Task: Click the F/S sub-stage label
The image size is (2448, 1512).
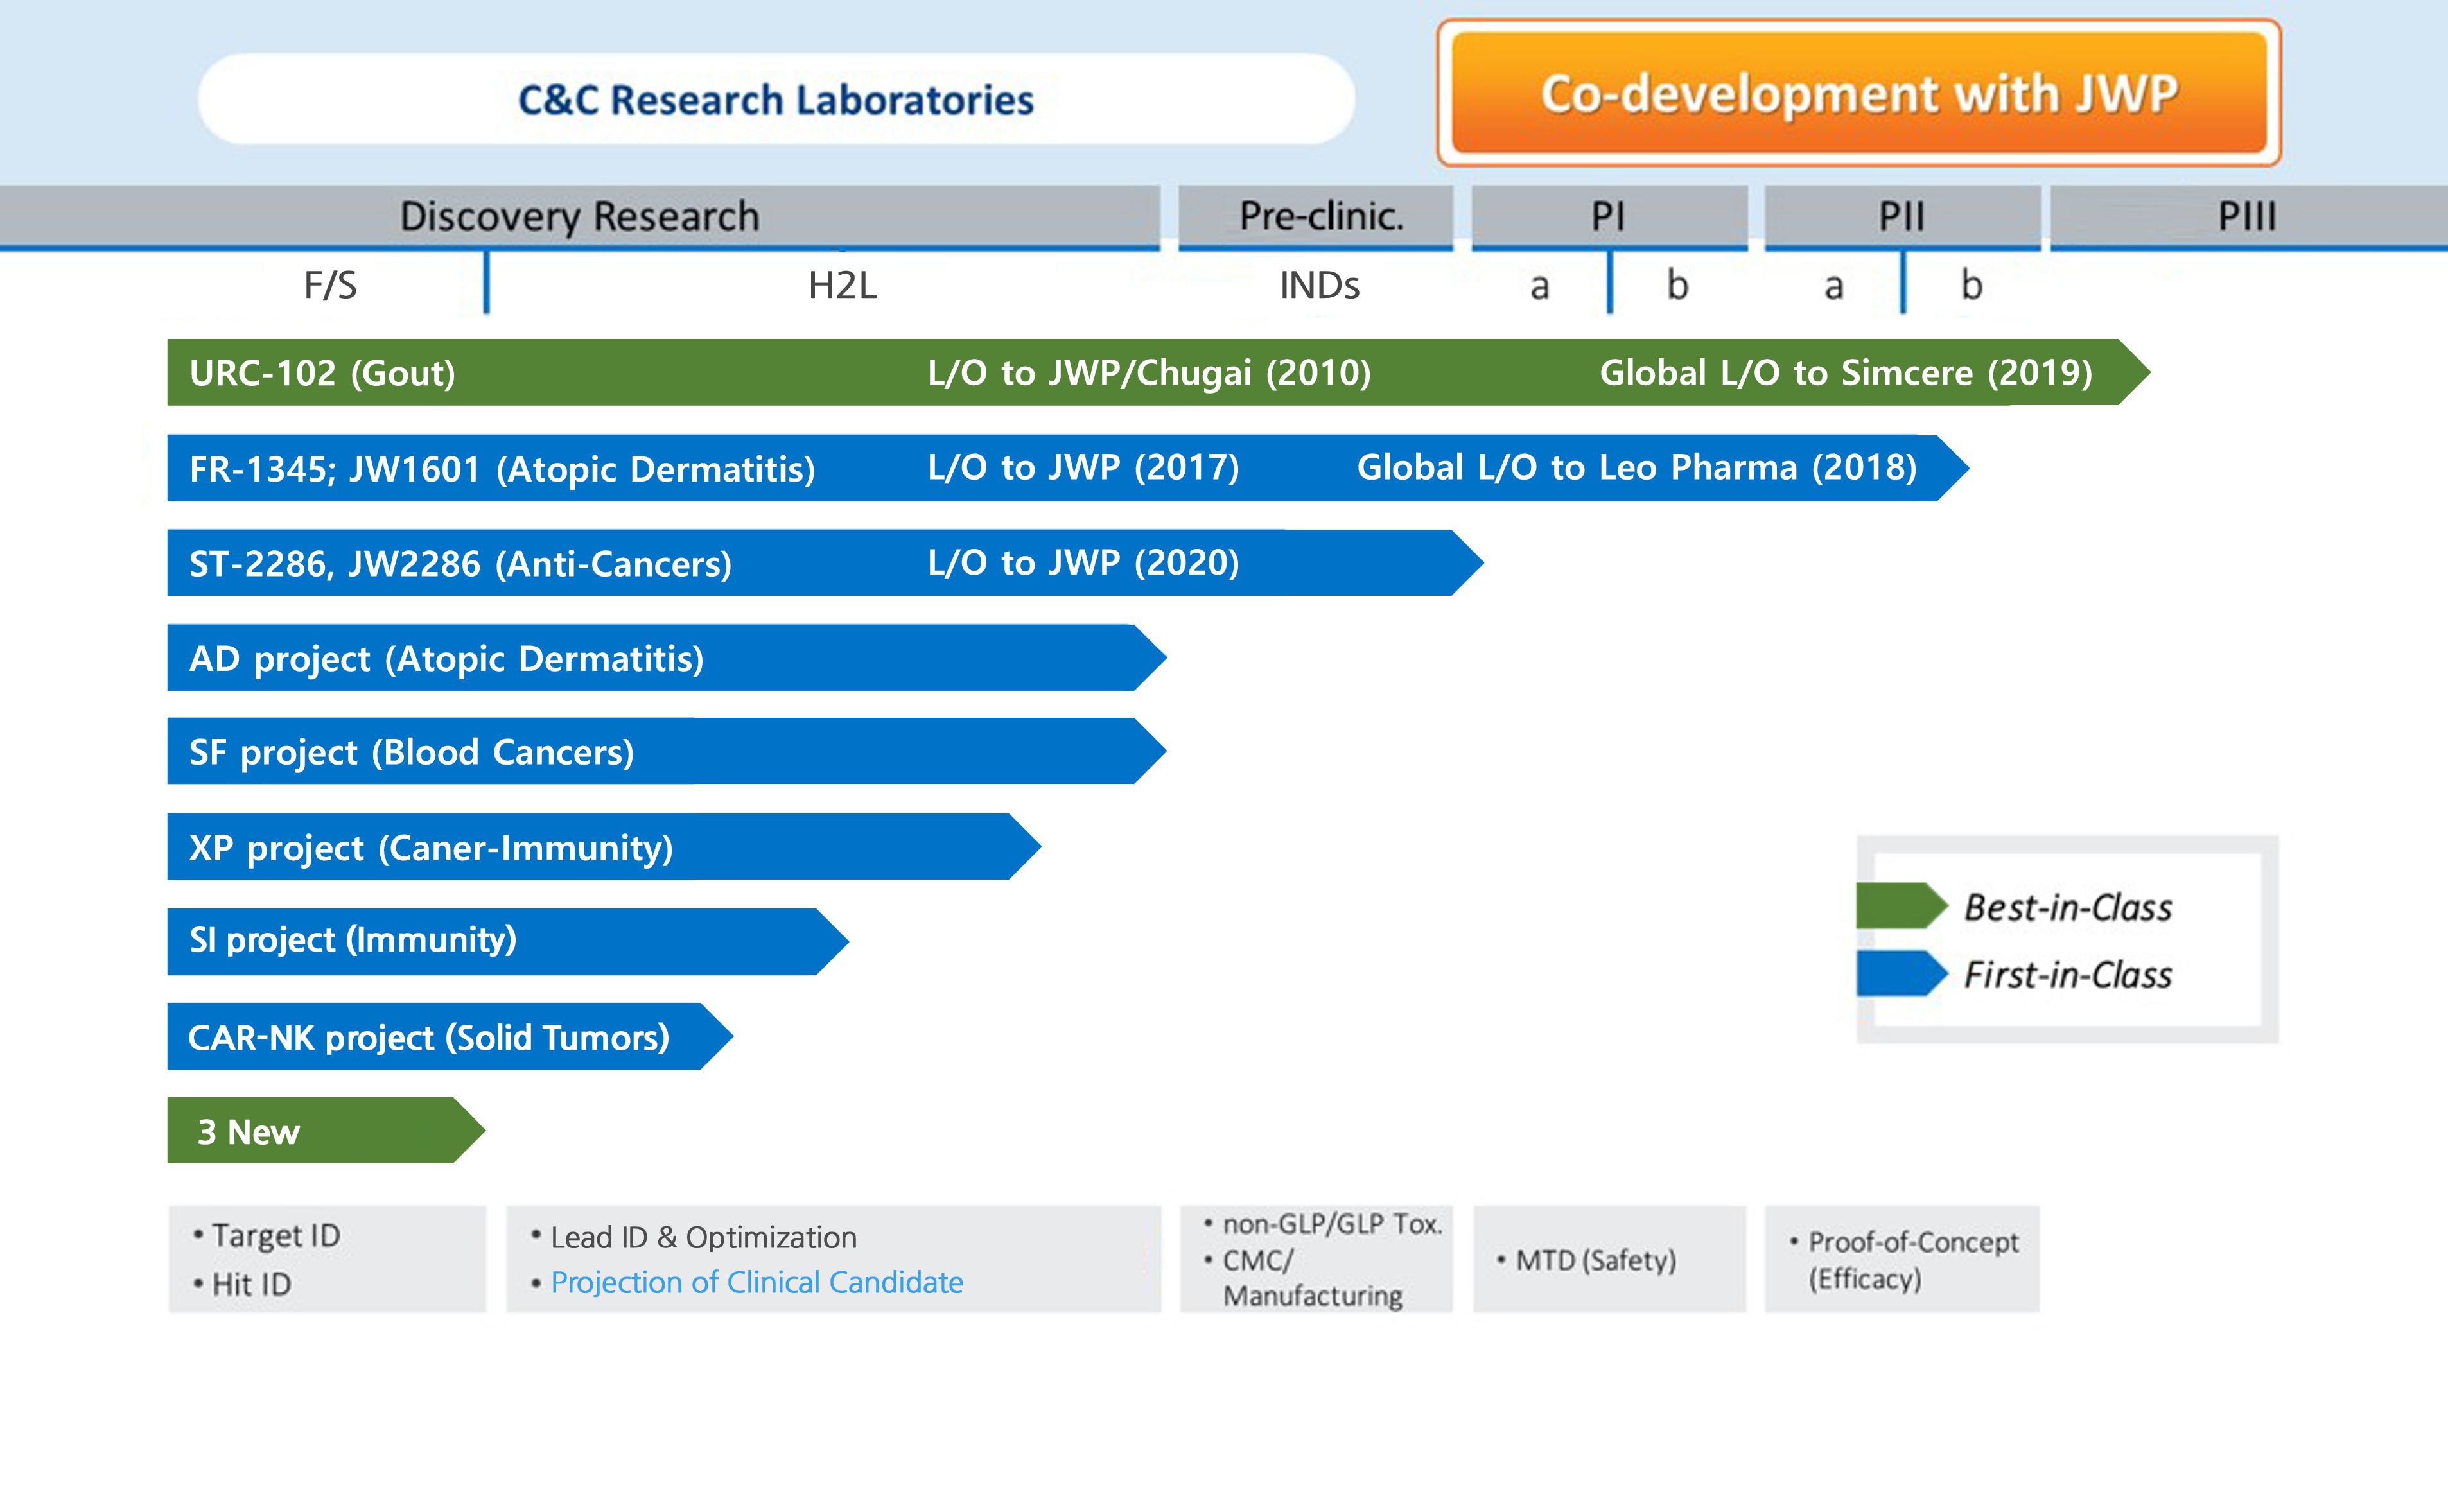Action: click(x=330, y=286)
